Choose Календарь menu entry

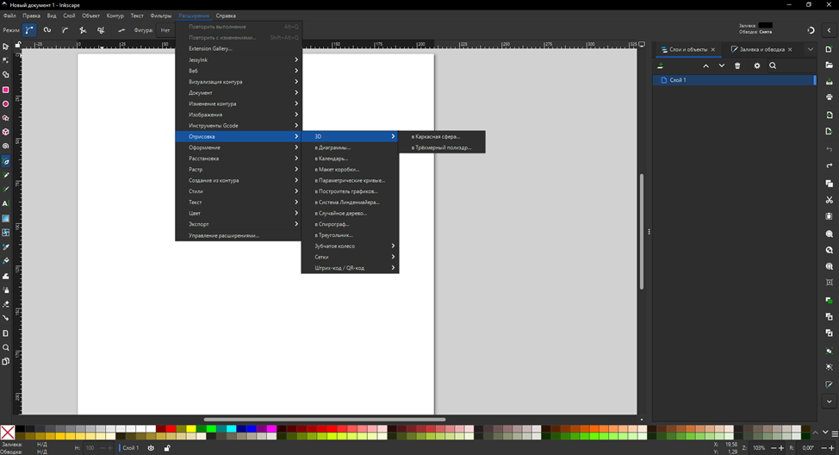coord(350,159)
